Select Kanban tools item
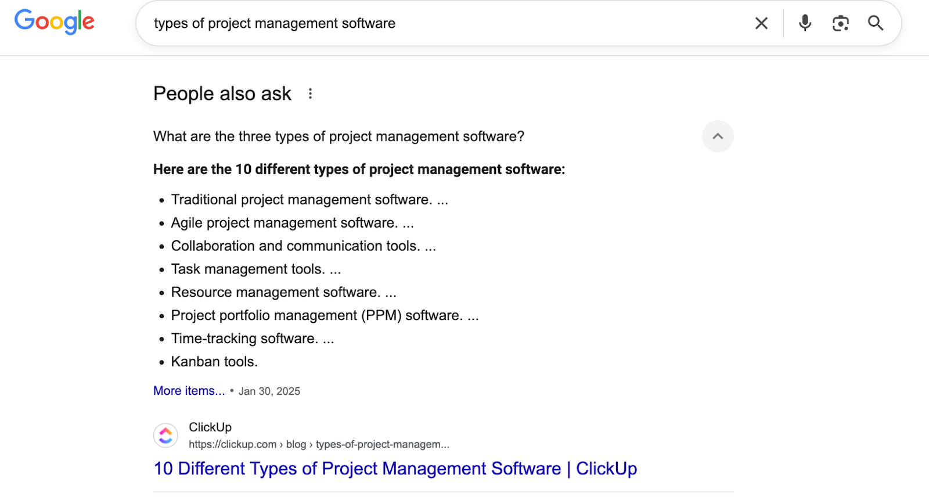Viewport: 929px width, 497px height. pos(214,362)
